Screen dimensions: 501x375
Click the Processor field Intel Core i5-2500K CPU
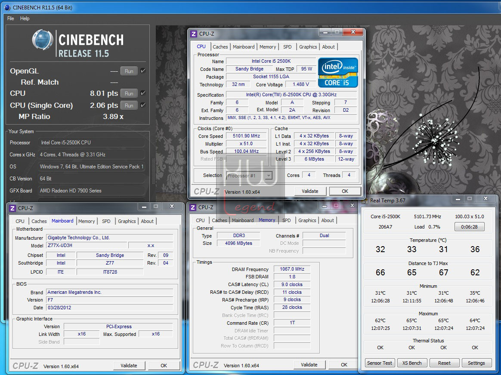coord(91,143)
